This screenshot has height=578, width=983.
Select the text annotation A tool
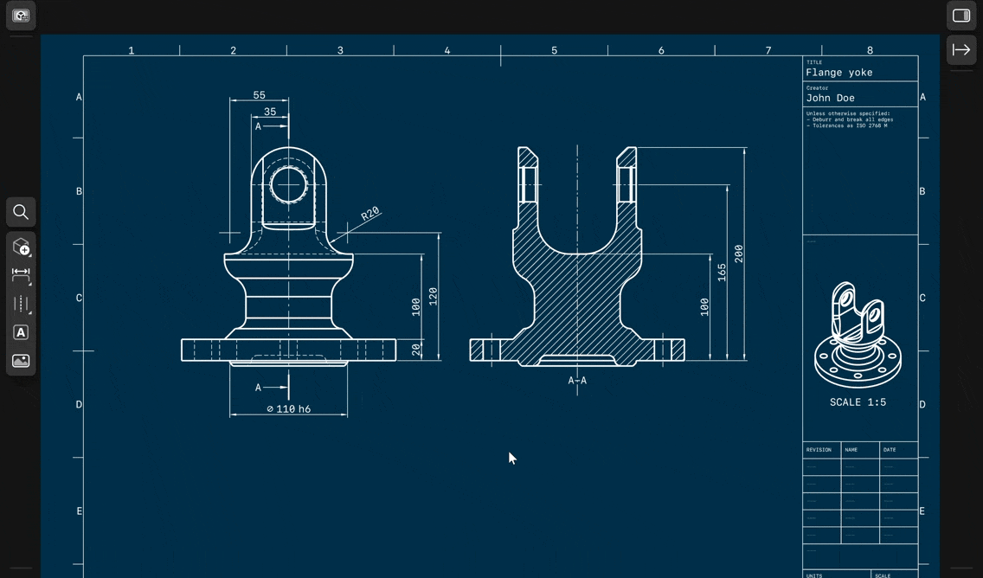[21, 332]
